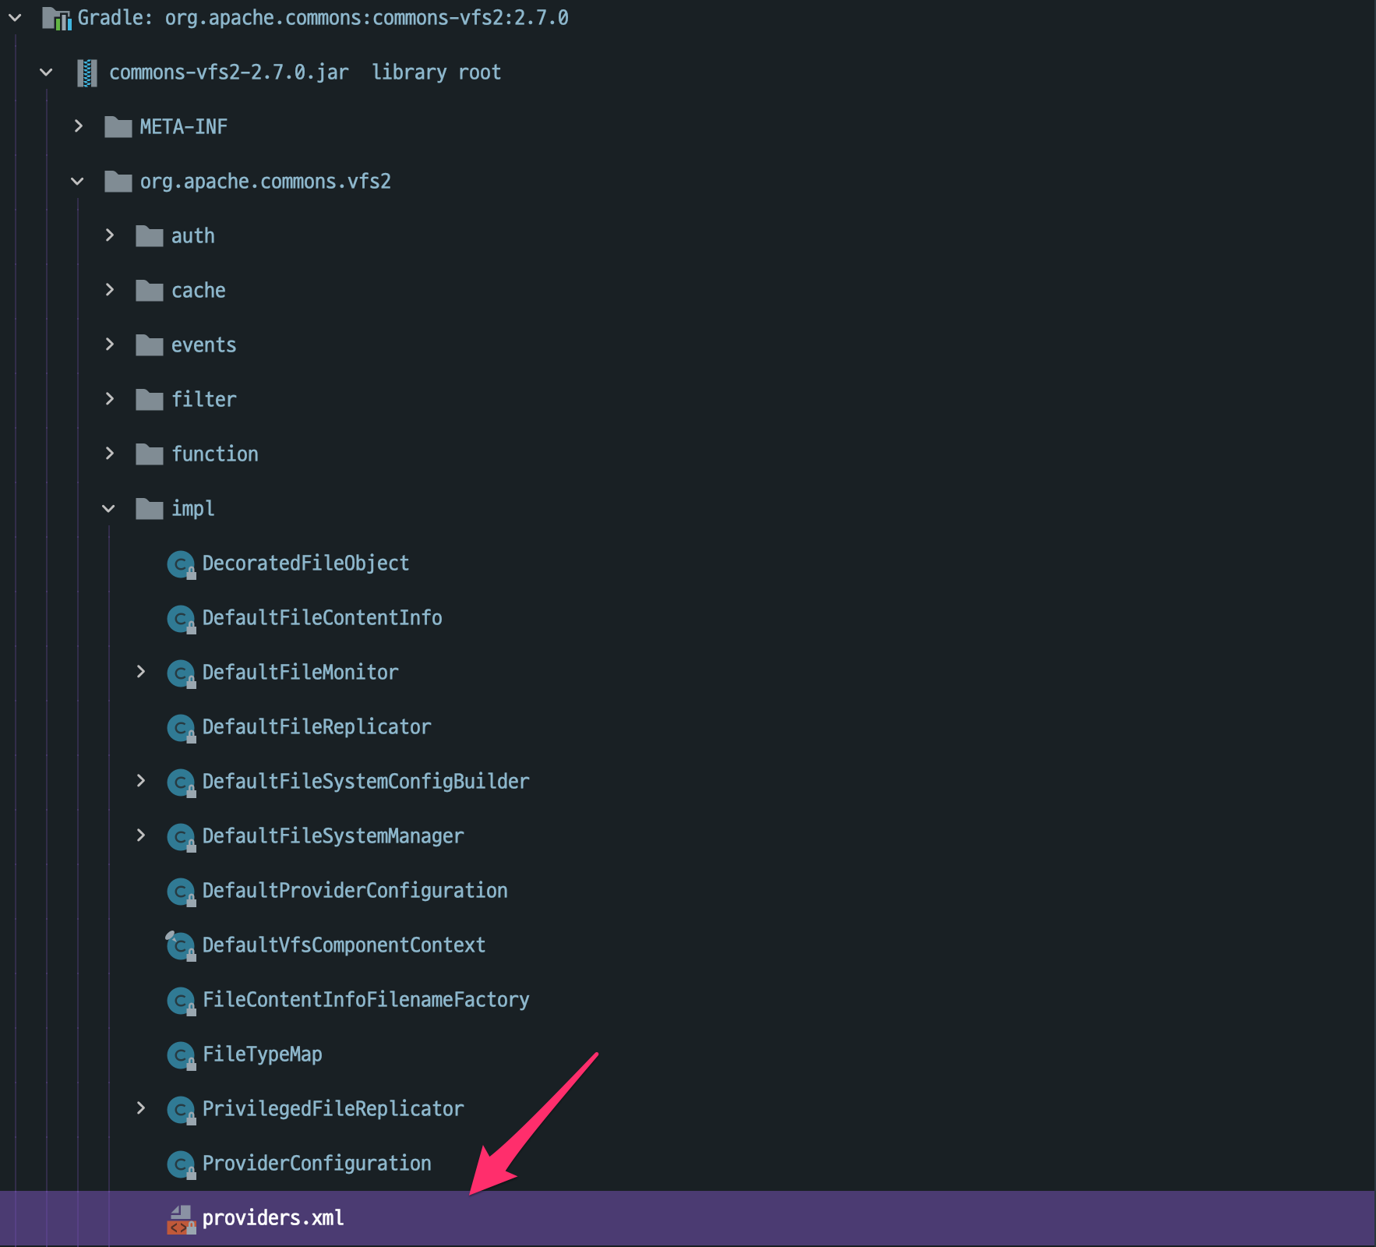Screen dimensions: 1376x1247
Task: Select the DefaultVfsComponentContext class name
Action: [x=344, y=945]
